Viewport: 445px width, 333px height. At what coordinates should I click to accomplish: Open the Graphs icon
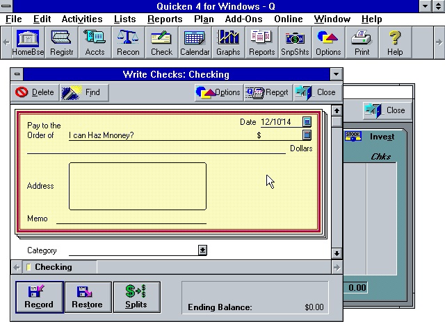228,42
